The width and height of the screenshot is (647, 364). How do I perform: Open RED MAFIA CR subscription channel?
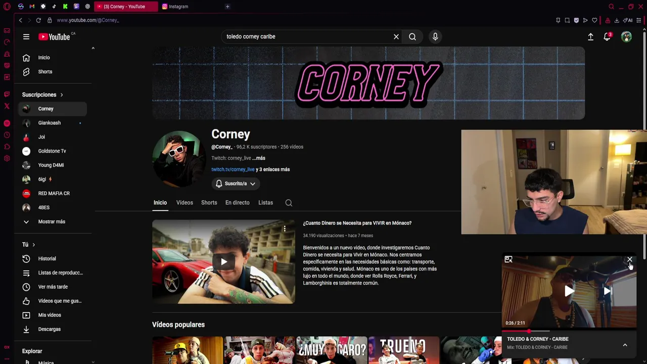(53, 194)
